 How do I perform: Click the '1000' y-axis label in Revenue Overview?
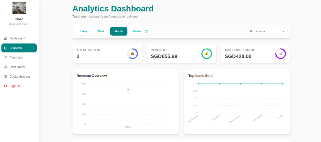[83, 84]
